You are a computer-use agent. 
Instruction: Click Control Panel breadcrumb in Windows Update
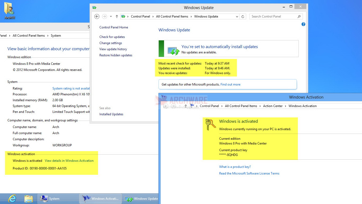pyautogui.click(x=140, y=16)
